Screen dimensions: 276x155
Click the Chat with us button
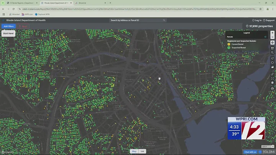tap(250, 152)
